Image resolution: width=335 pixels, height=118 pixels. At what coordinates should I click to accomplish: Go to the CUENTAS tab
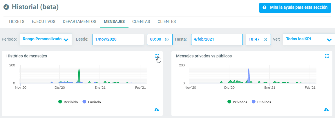[141, 21]
